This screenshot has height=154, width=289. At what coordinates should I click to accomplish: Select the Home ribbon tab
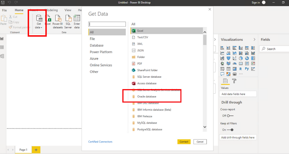click(19, 10)
